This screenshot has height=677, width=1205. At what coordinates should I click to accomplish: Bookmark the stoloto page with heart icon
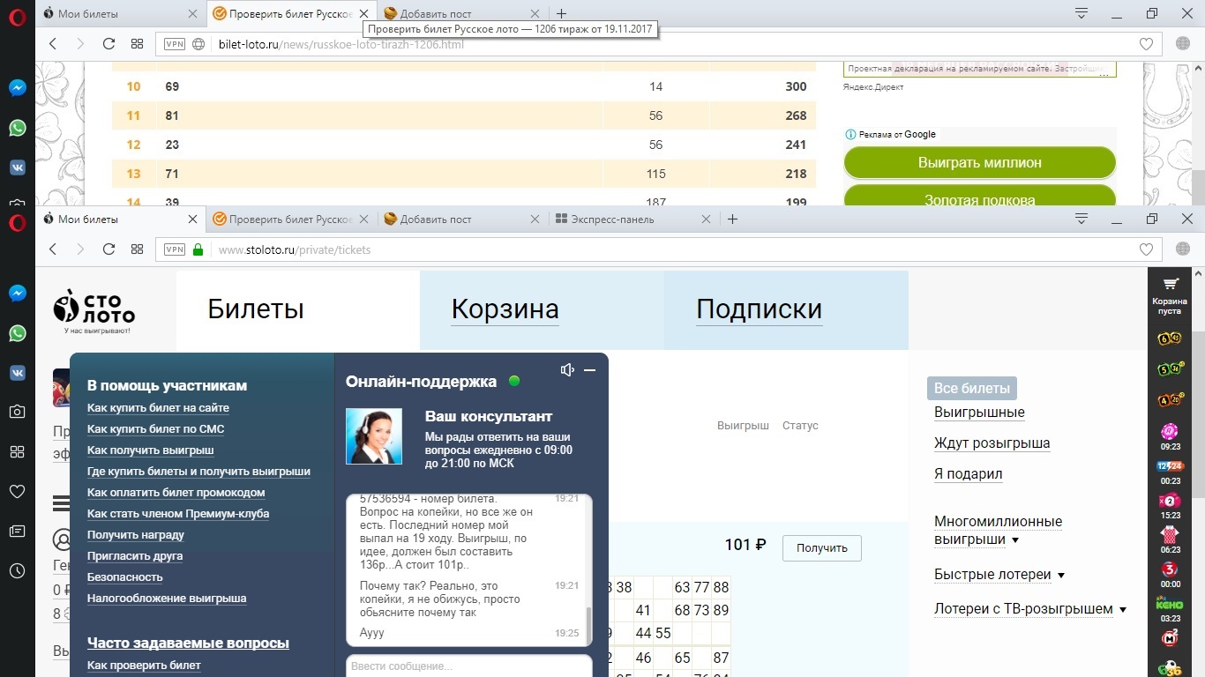1146,249
